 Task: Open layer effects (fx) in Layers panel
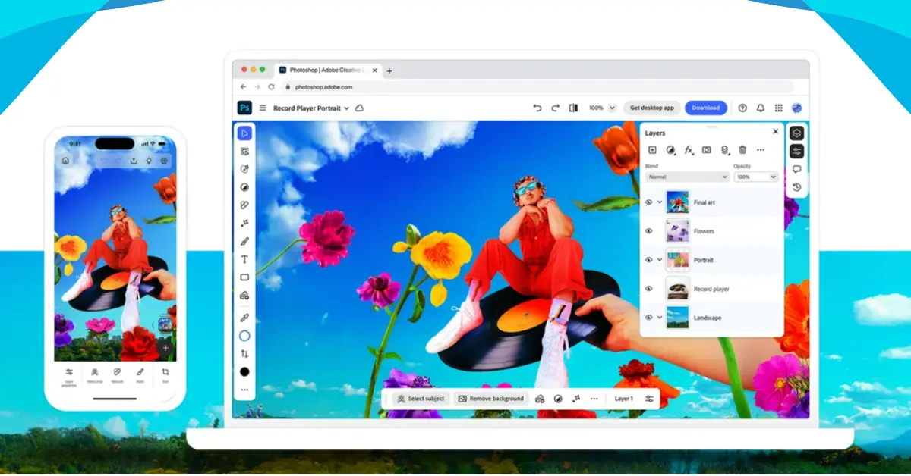[x=689, y=150]
